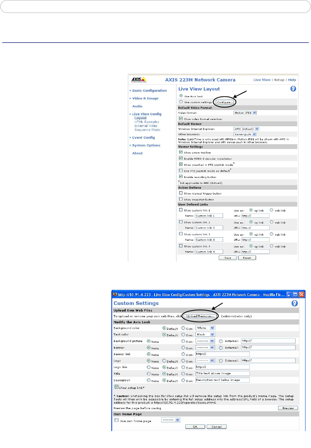Viewport: 311px width, 448px height.
Task: Select Default radio for Logo
Action: pyautogui.click(x=164, y=361)
